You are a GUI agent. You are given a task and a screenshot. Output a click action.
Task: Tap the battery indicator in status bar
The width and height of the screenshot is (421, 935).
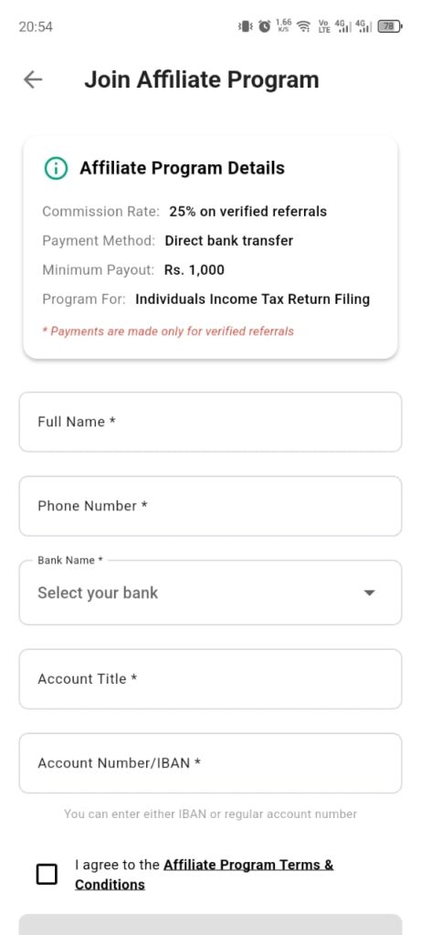pos(391,26)
